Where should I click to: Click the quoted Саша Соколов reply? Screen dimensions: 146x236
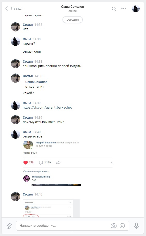(x=36, y=84)
